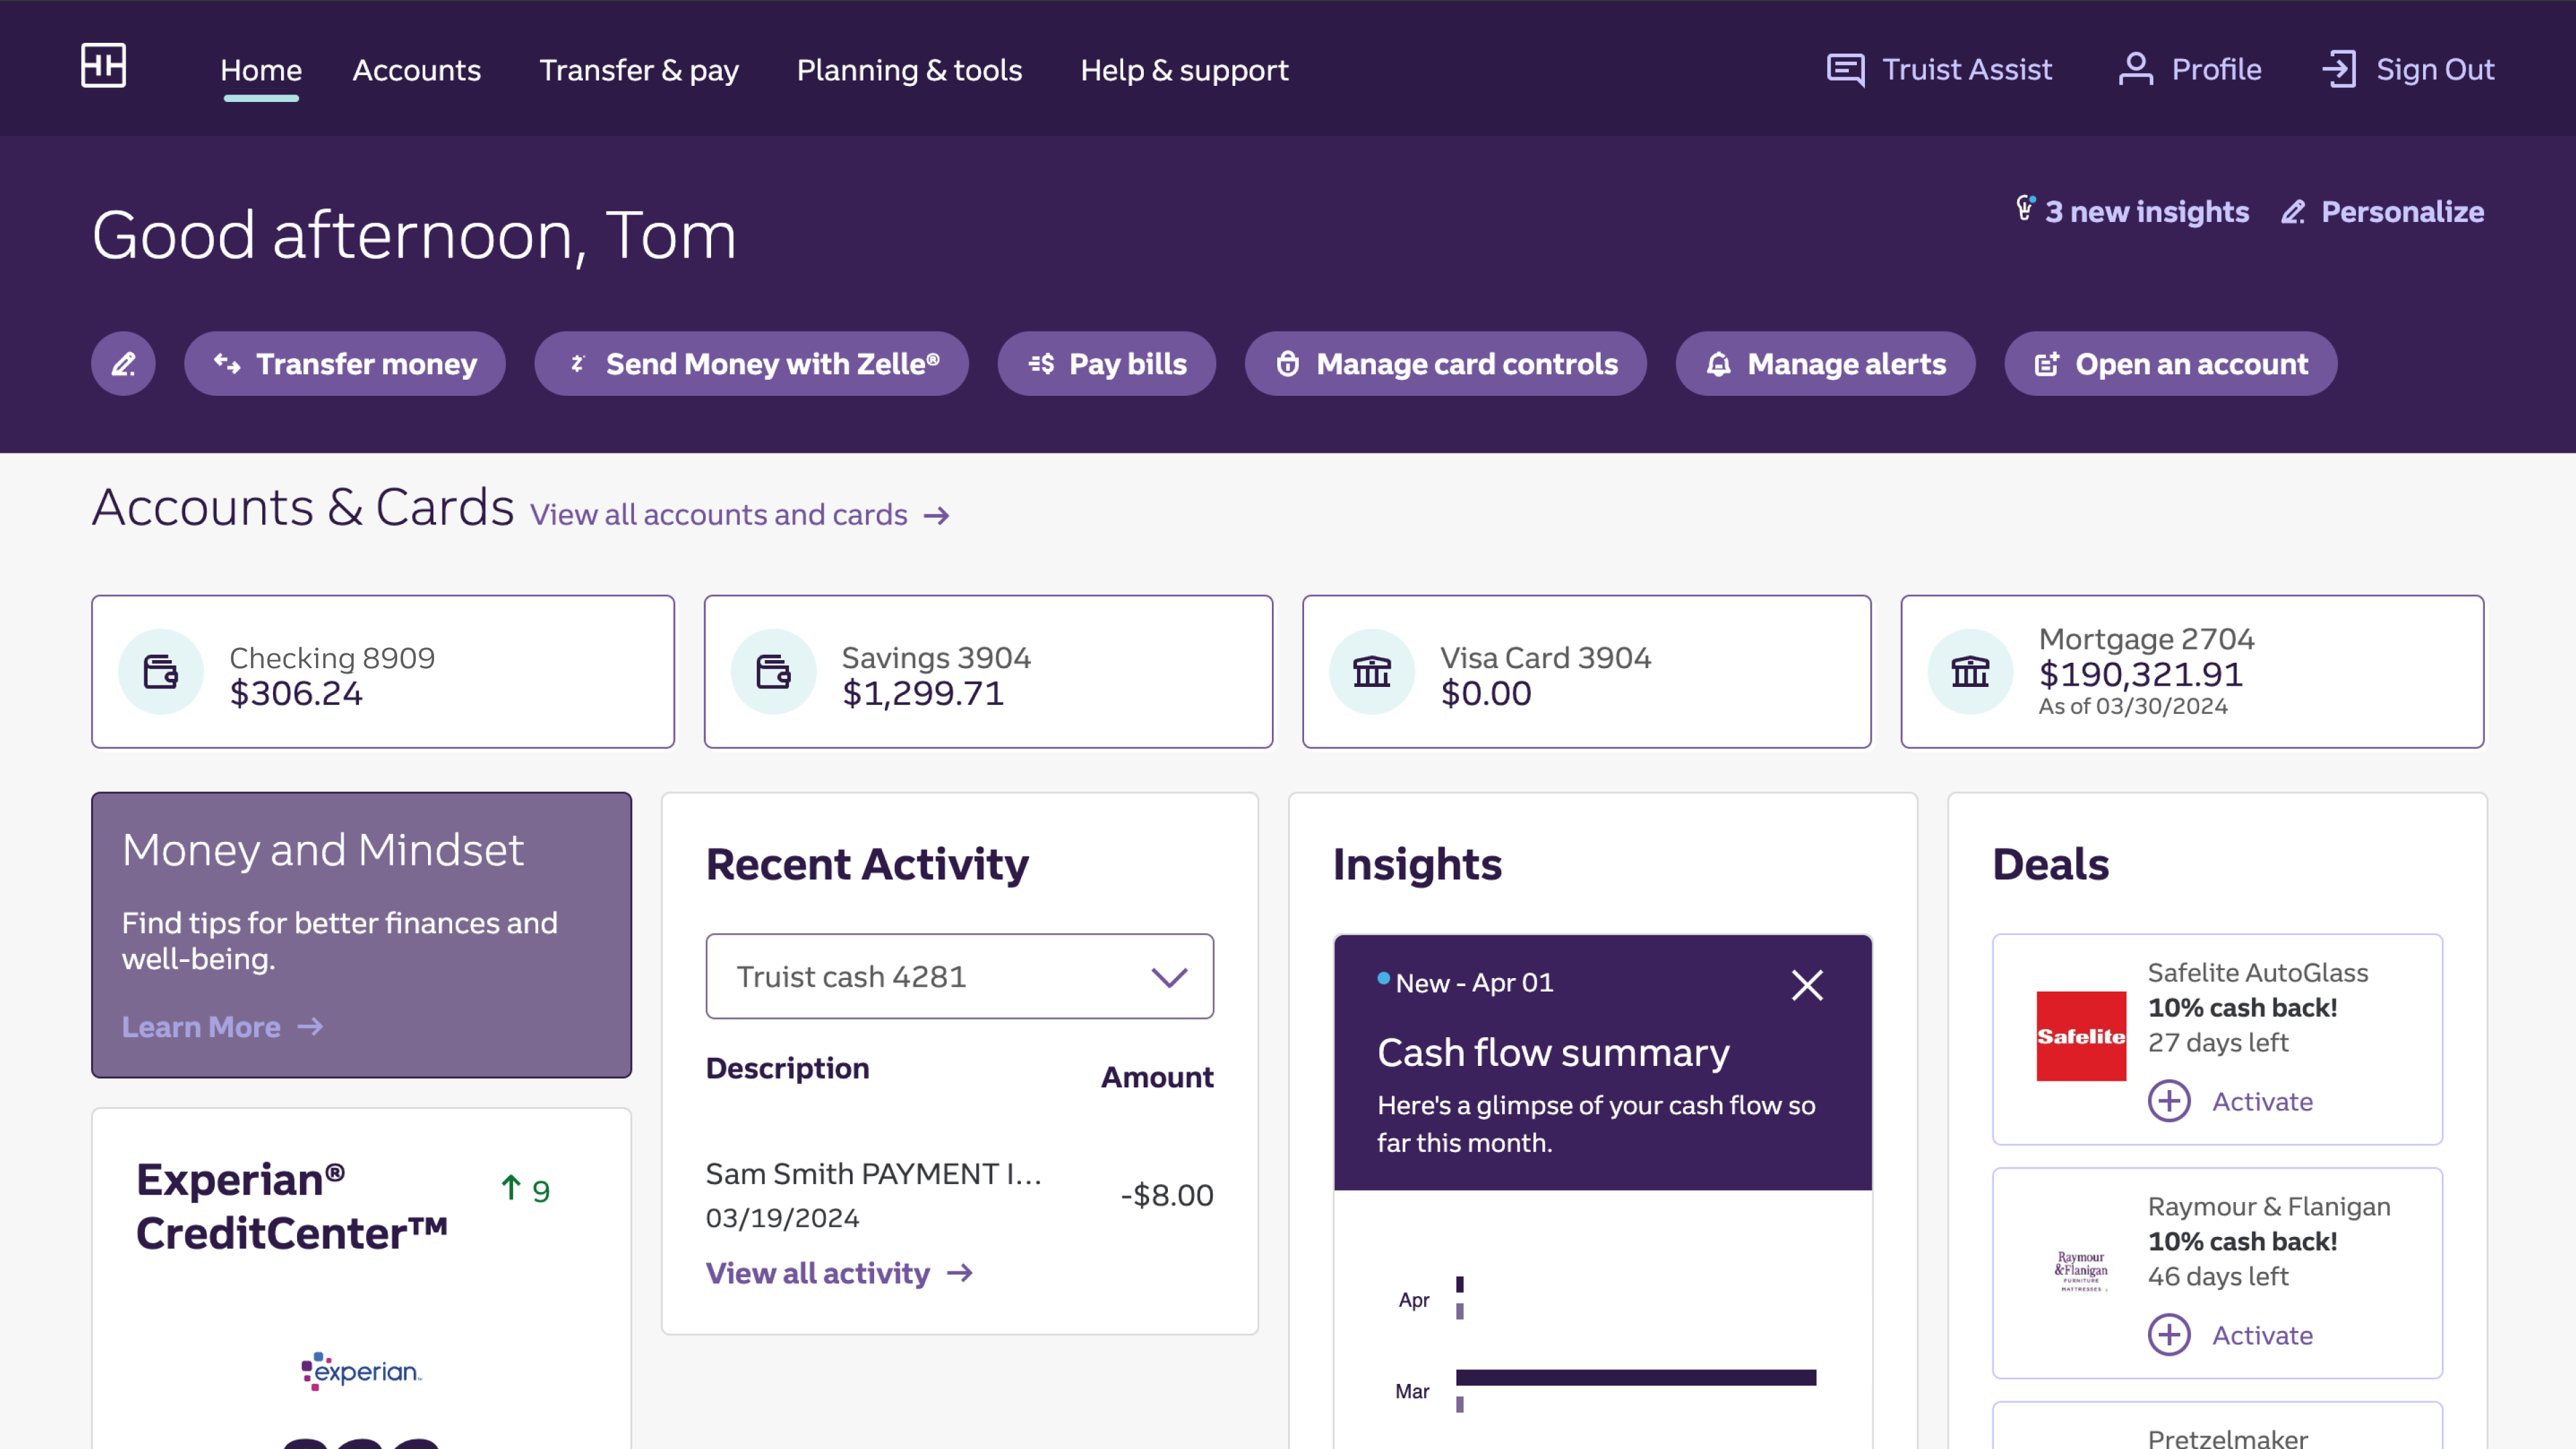
Task: Open the Transfer & pay menu
Action: pos(638,70)
